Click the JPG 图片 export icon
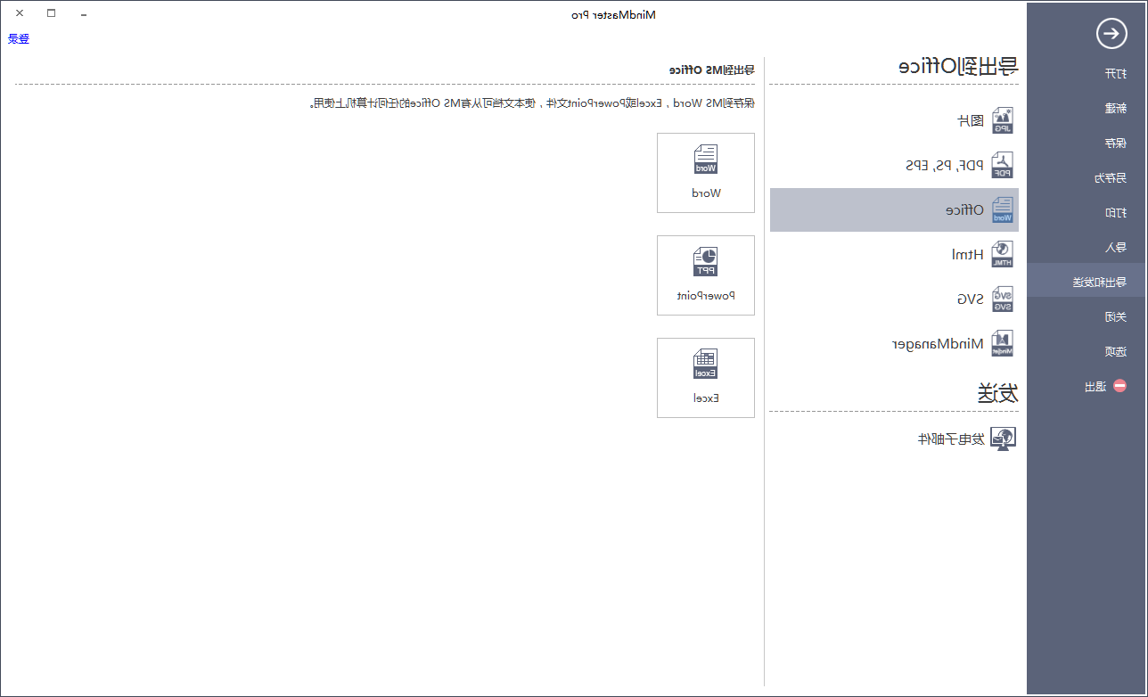The width and height of the screenshot is (1148, 697). coord(1003,120)
